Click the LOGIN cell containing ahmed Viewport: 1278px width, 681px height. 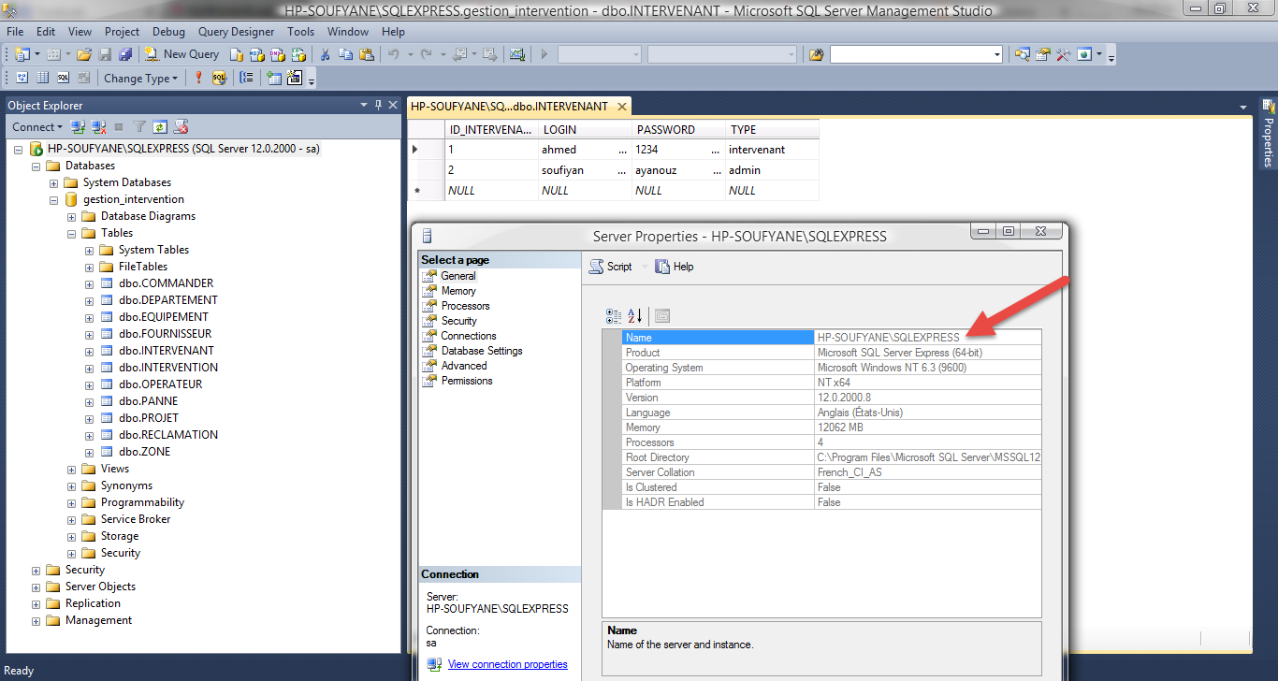[x=585, y=150]
